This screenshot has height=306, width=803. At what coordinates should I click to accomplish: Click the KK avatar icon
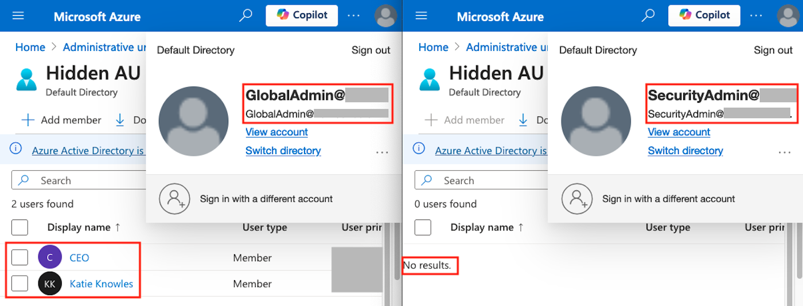(50, 283)
